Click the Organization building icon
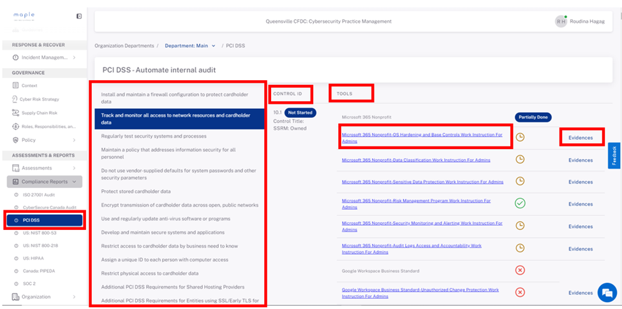Screen dimensions: 622x309 pyautogui.click(x=15, y=297)
